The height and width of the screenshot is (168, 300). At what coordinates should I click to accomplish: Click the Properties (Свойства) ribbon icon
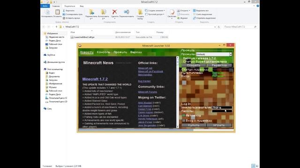172,12
